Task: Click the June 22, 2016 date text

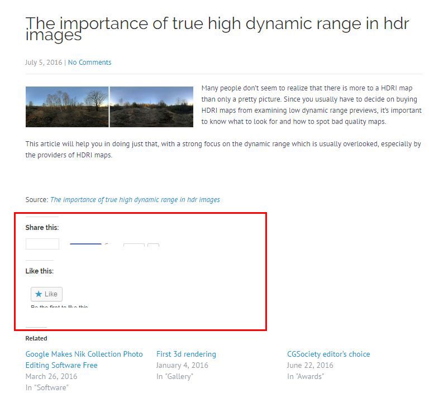Action: pyautogui.click(x=310, y=365)
